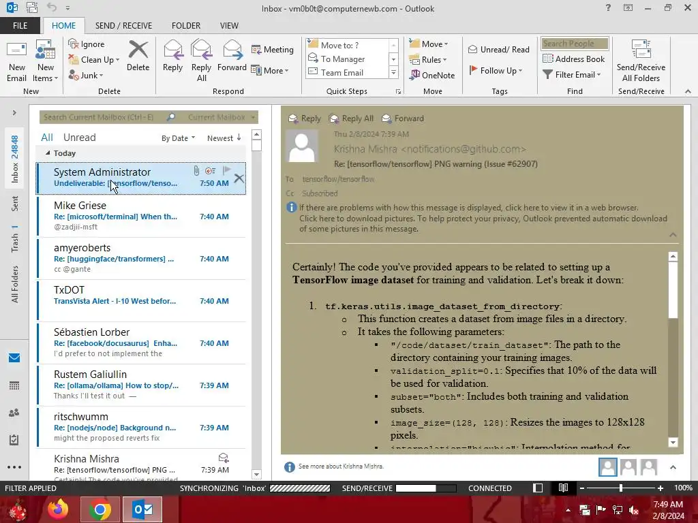Click Reply All in the ribbon

pyautogui.click(x=201, y=61)
